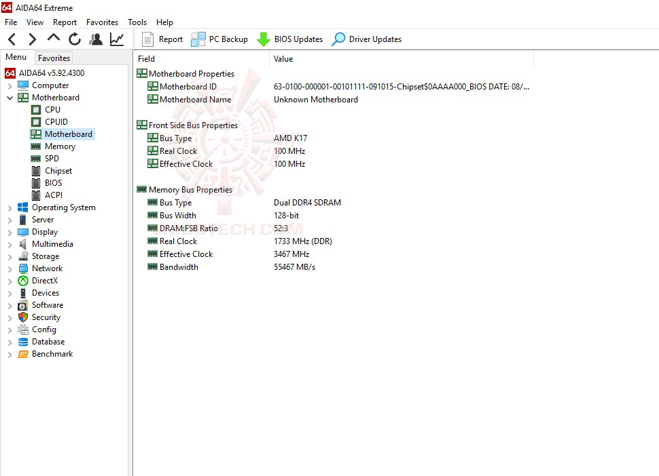Click the navigate back arrow icon

12,39
